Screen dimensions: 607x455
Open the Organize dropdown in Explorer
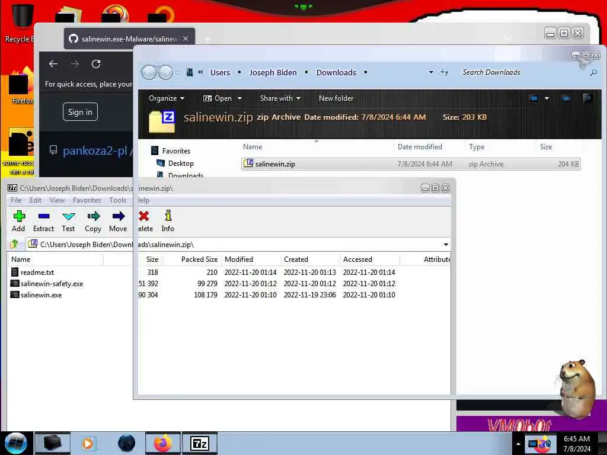coord(167,98)
